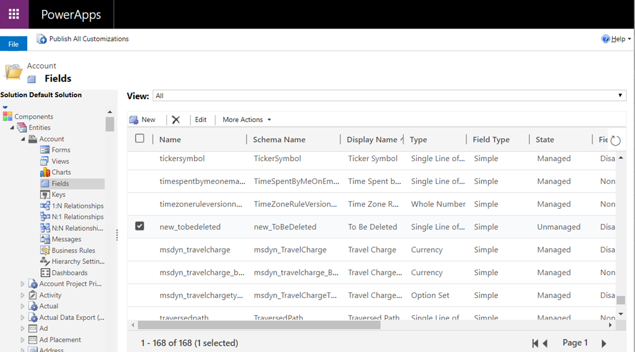The image size is (635, 352).
Task: Go to first page icon
Action: pos(535,343)
